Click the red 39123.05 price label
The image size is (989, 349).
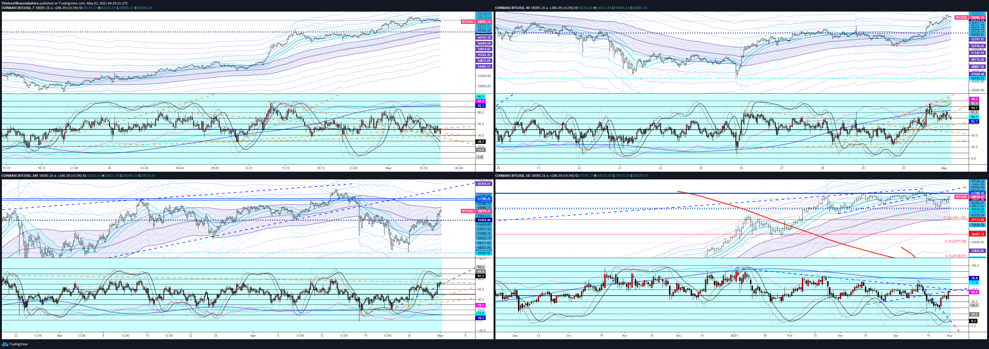tap(977, 220)
